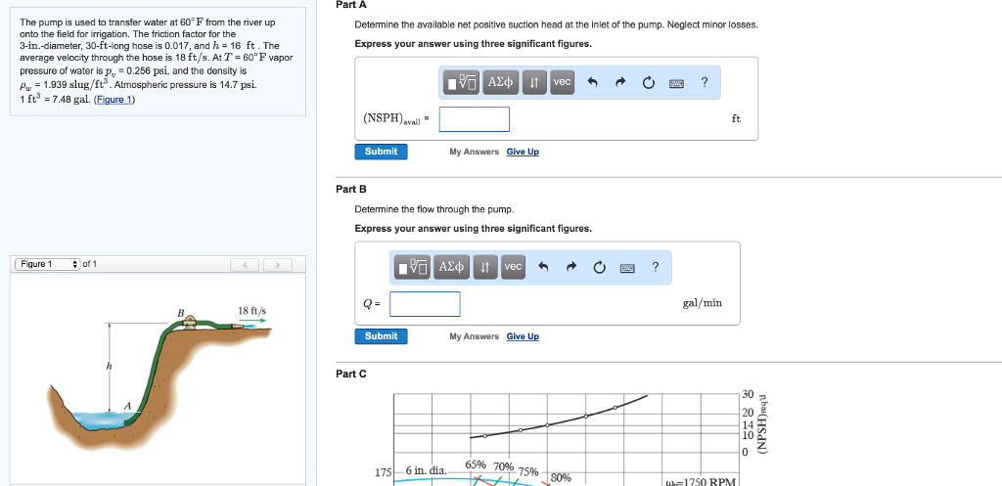The height and width of the screenshot is (486, 1002).
Task: Insert vector notation using Part B vec button
Action: tap(513, 267)
